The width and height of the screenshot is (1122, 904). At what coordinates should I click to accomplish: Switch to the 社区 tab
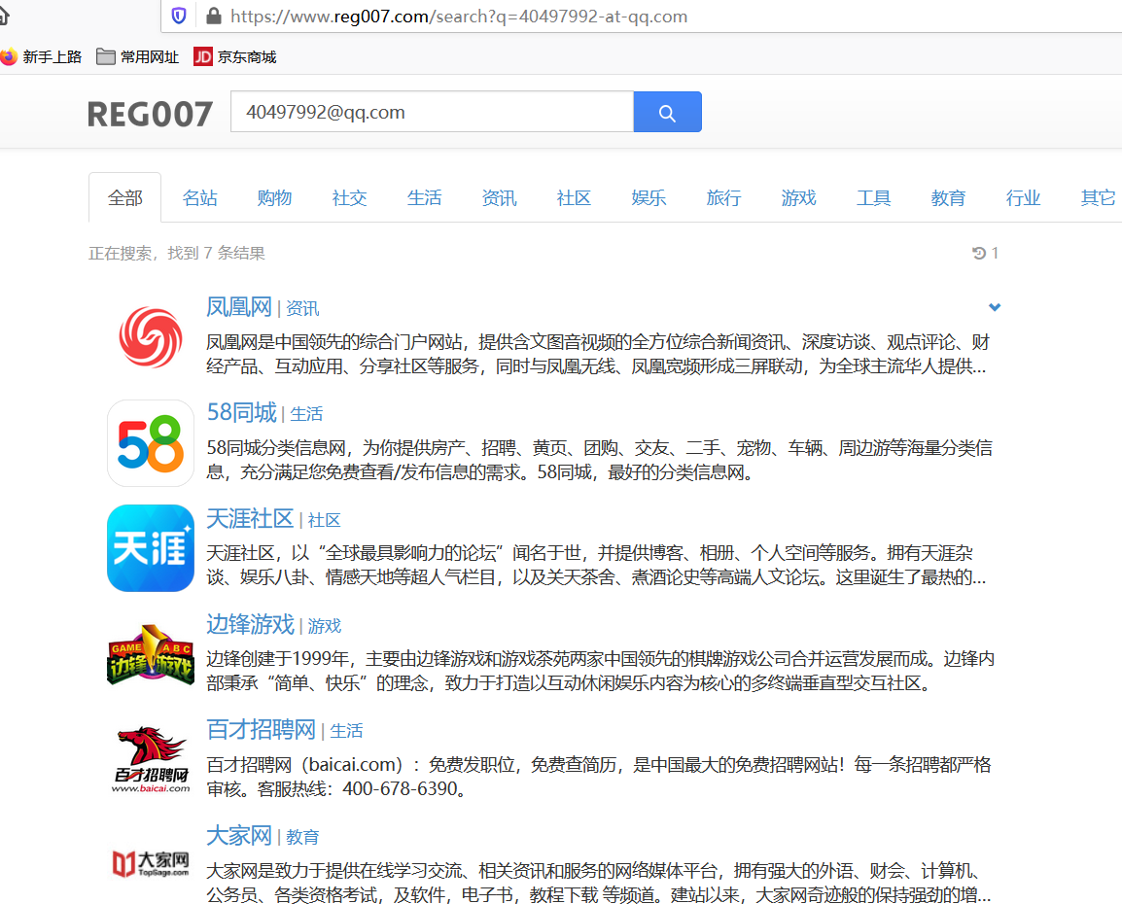574,197
